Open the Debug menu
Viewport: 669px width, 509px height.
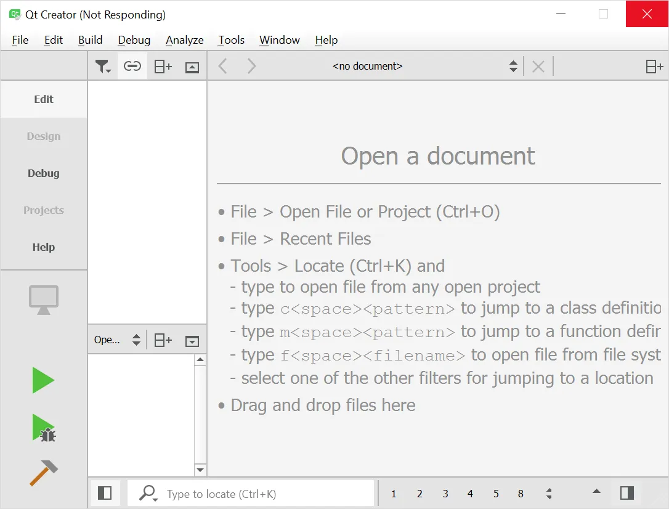(x=134, y=40)
